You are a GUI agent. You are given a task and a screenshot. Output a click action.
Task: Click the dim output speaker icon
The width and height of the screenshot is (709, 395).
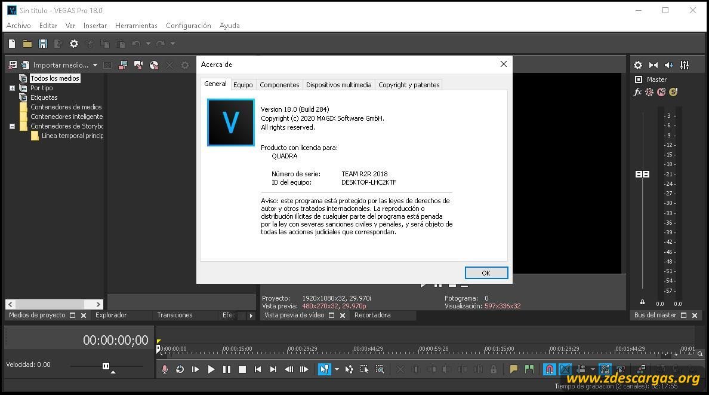669,65
